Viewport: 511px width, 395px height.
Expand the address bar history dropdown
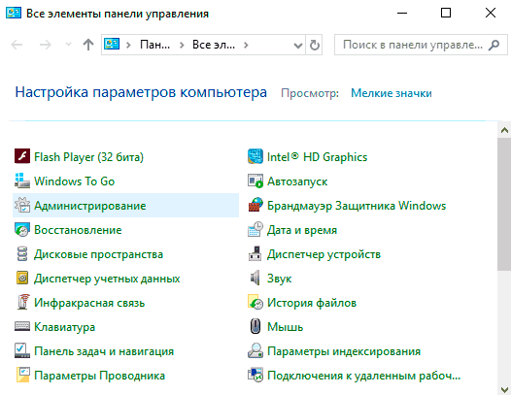click(298, 45)
